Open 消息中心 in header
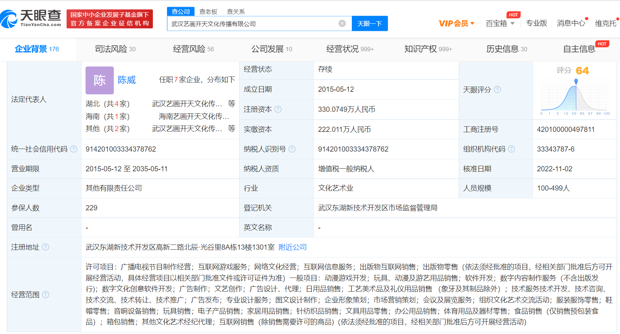Viewport: 620px width, 334px height. (x=571, y=23)
